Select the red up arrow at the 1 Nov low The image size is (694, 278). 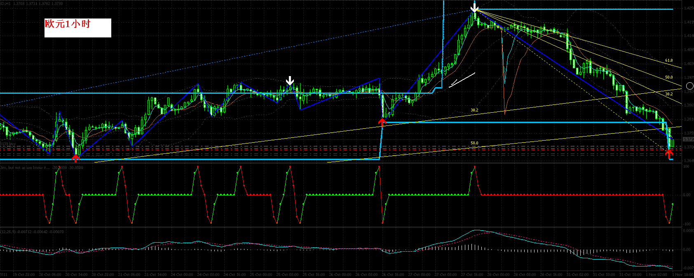(x=669, y=153)
